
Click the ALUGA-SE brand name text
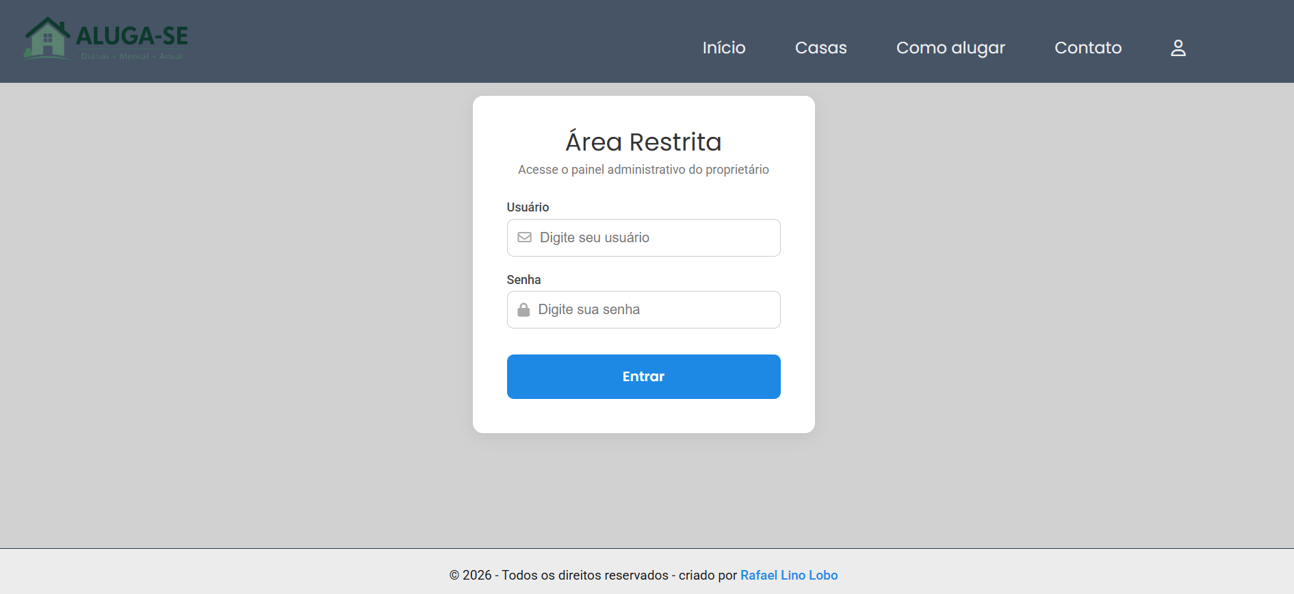coord(132,36)
